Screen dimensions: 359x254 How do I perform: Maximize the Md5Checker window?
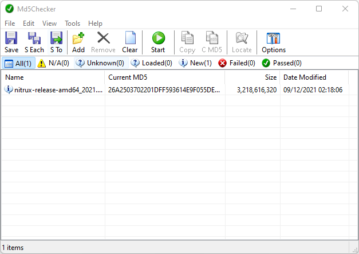(x=319, y=9)
